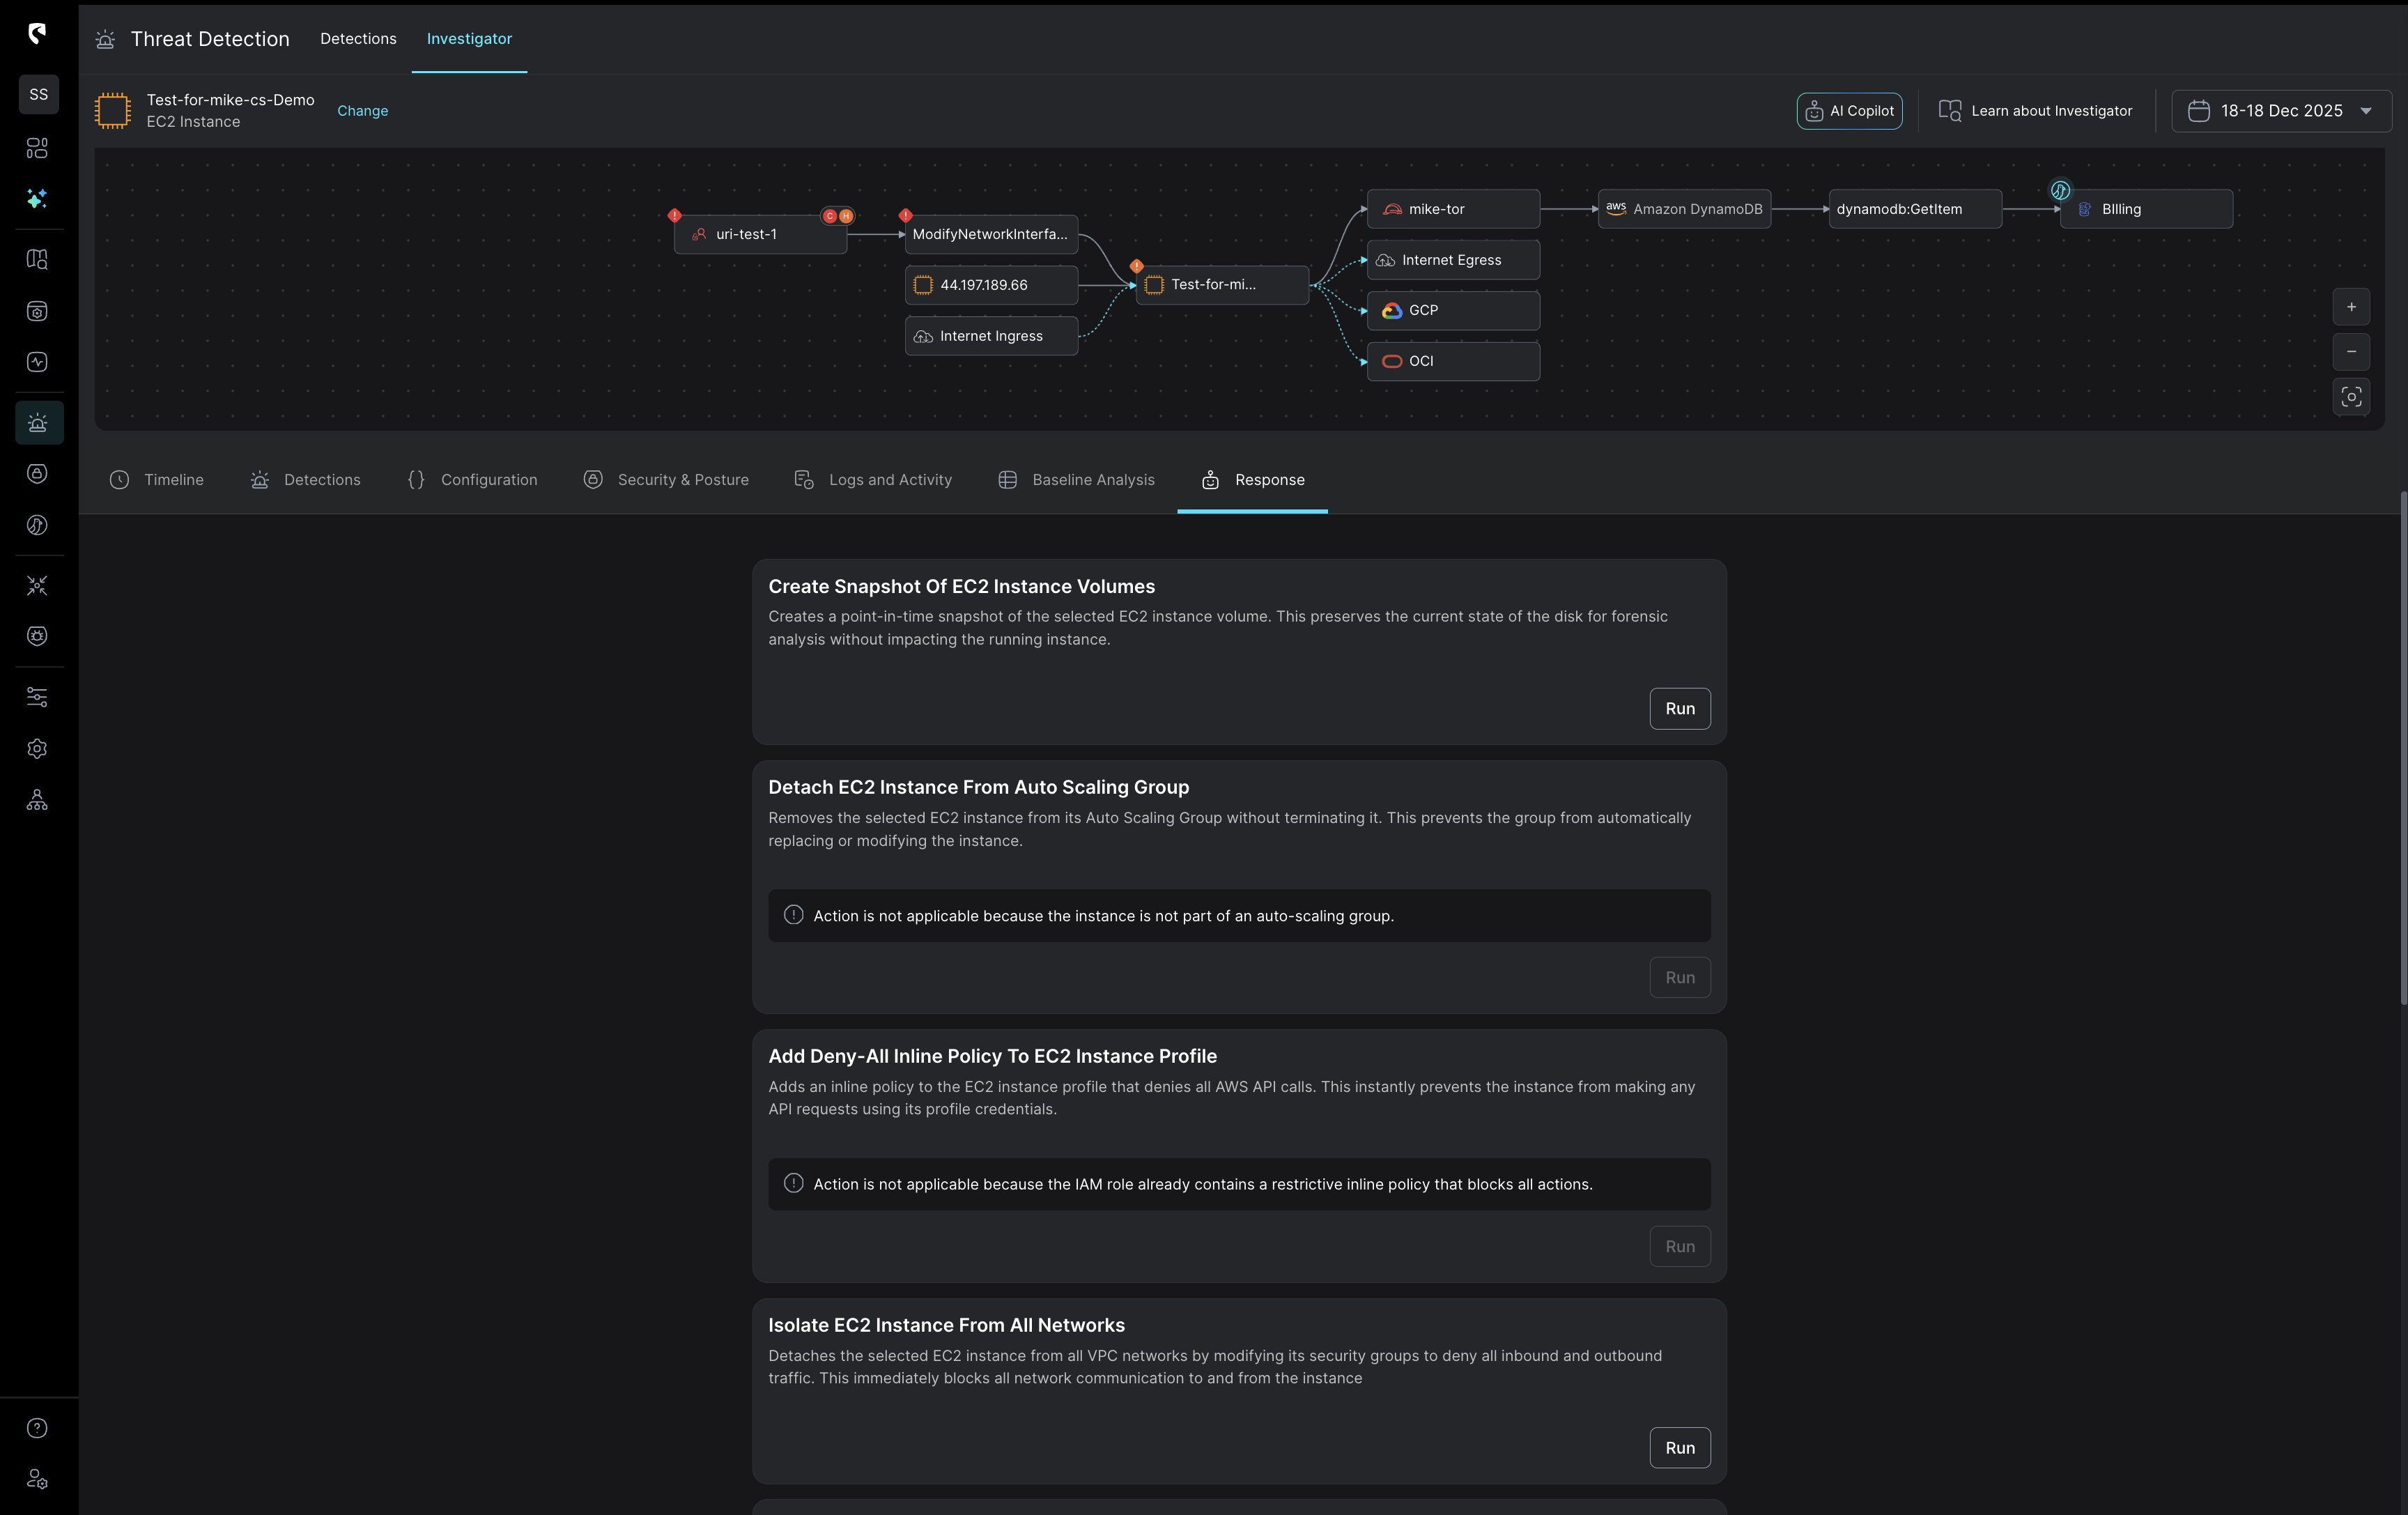Open the dashboard icon in sidebar
Viewport: 2408px width, 1515px height.
[37, 148]
